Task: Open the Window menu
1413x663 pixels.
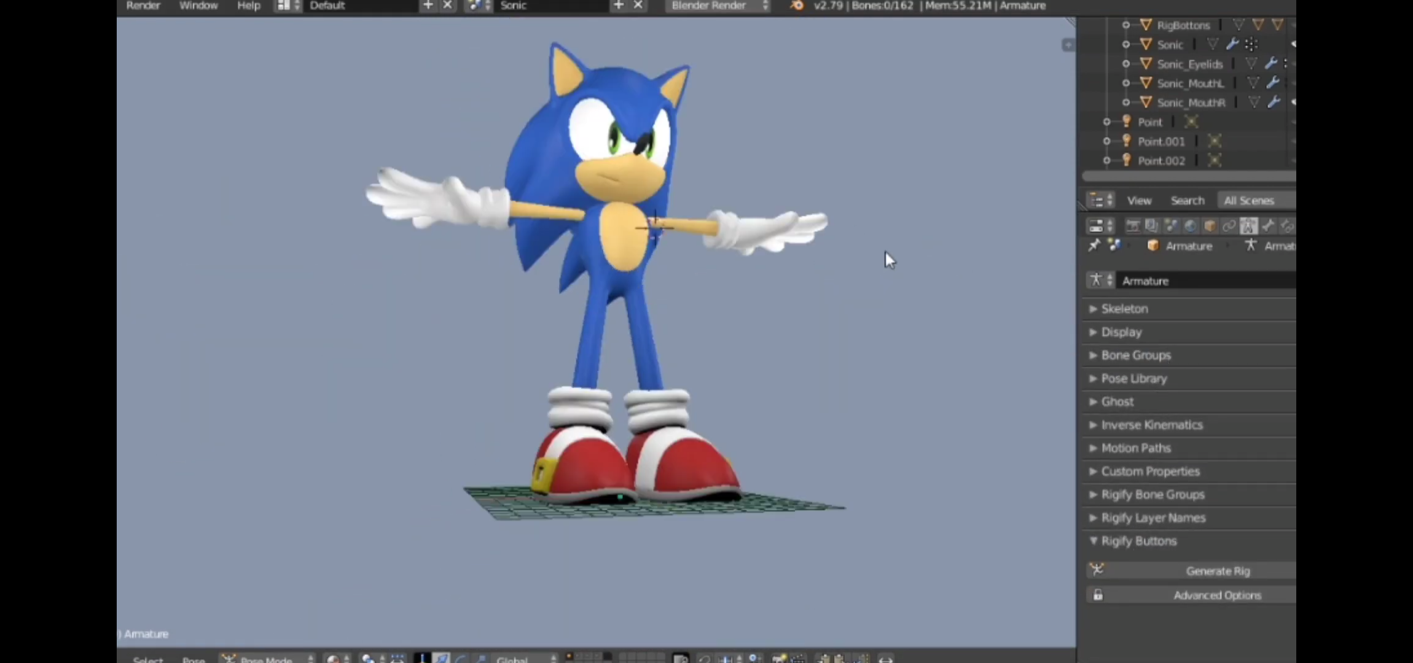Action: tap(198, 6)
